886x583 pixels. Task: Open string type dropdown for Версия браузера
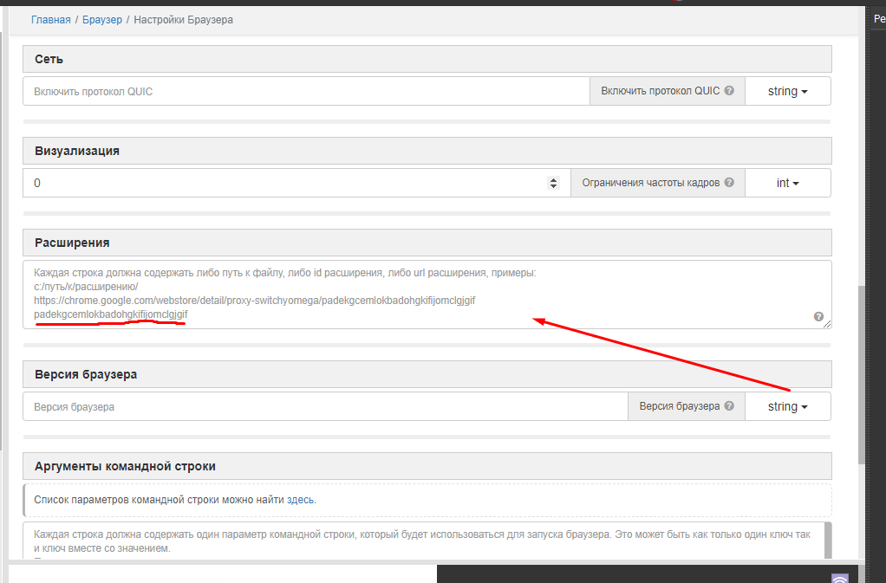pos(787,406)
